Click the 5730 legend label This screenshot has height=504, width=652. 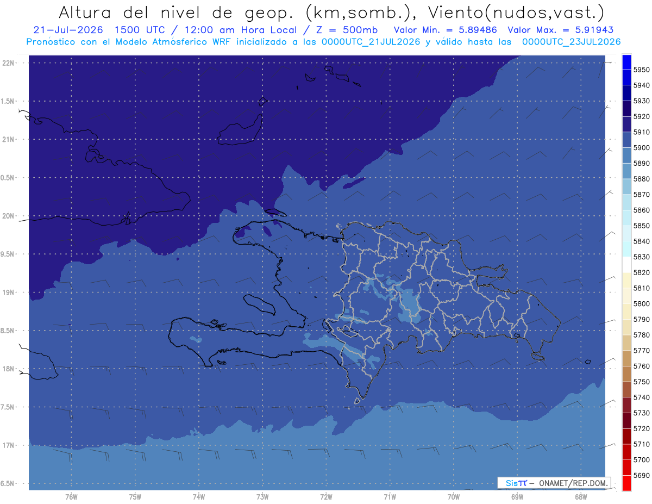click(642, 413)
